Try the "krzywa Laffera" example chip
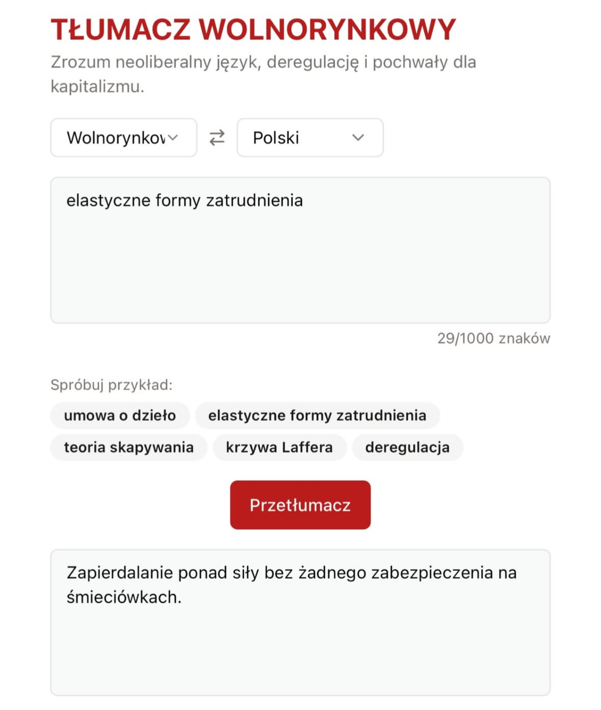 (279, 447)
